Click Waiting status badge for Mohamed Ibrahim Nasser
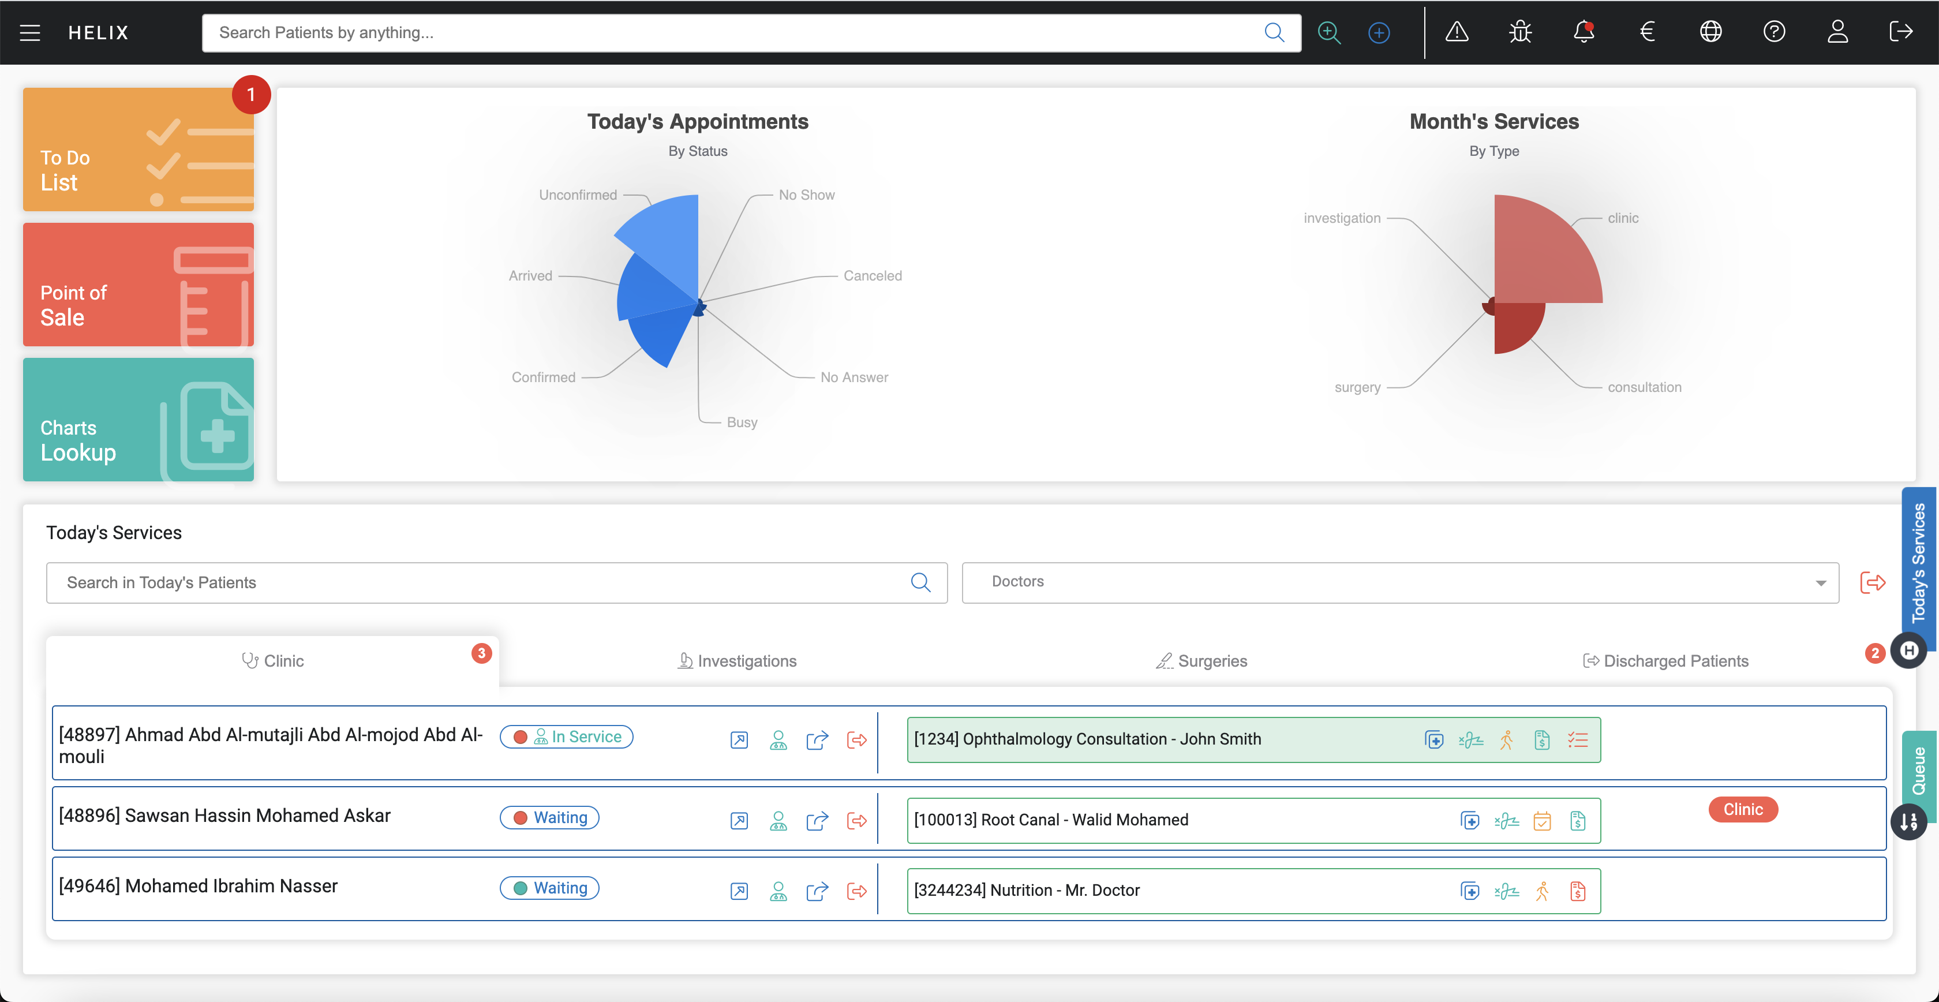 tap(549, 888)
